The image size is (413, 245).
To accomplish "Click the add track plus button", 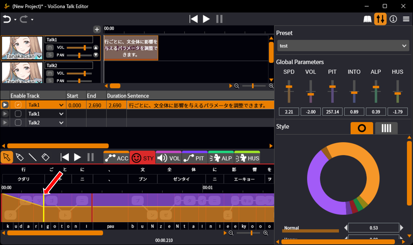I will (97, 30).
